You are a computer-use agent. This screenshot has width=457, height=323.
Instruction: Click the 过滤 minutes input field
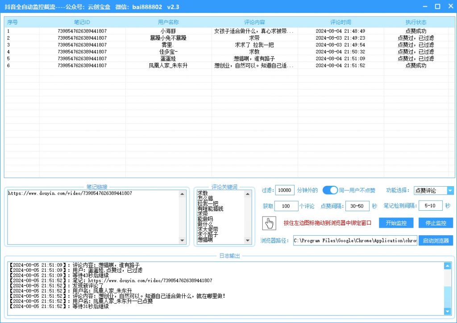click(285, 190)
